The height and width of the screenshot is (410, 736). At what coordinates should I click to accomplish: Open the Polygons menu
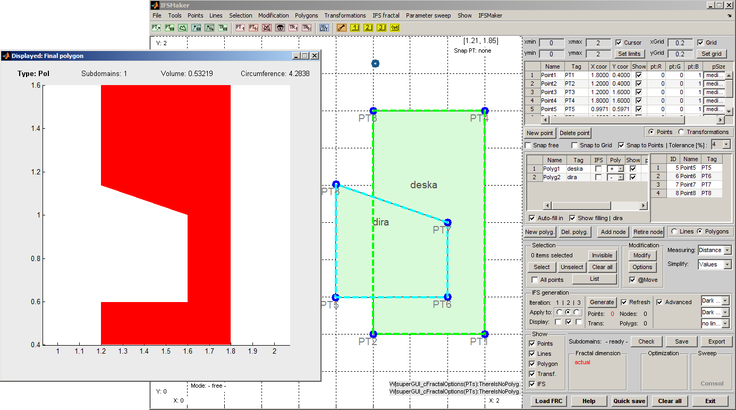306,15
